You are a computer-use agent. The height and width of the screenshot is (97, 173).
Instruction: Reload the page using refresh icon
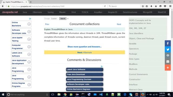pos(105,6)
